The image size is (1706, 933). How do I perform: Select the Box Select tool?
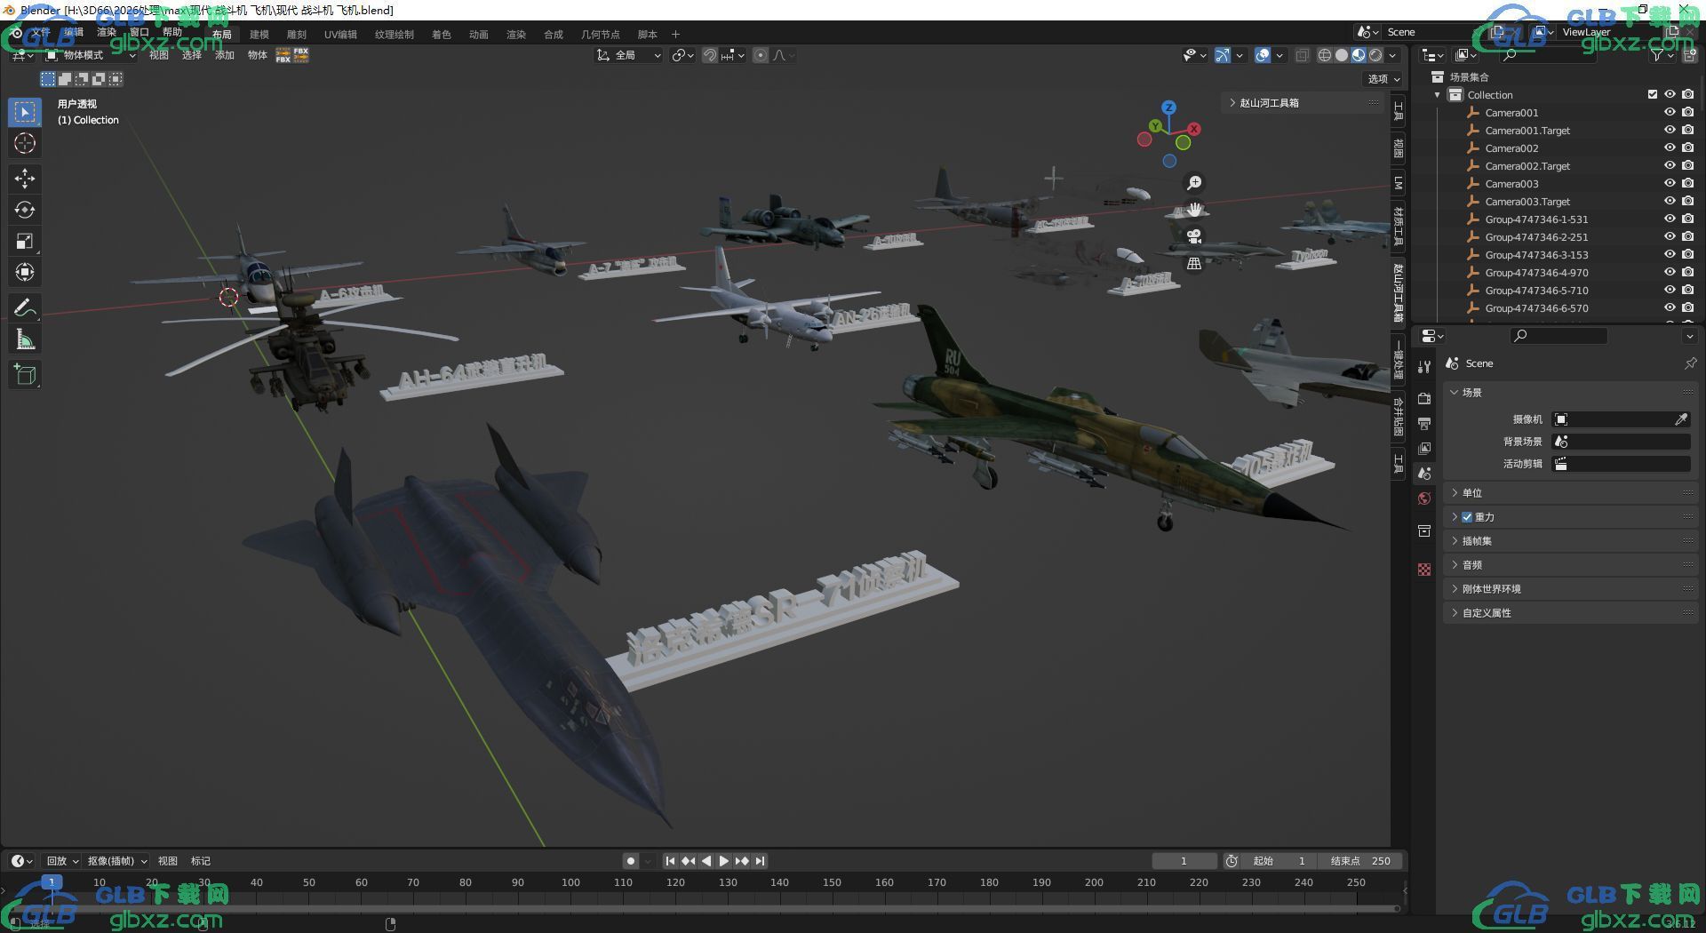25,112
